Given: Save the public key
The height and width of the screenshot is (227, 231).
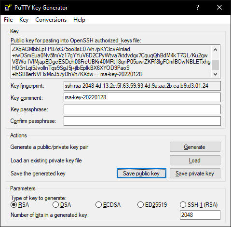Looking at the screenshot, I should tap(141, 174).
